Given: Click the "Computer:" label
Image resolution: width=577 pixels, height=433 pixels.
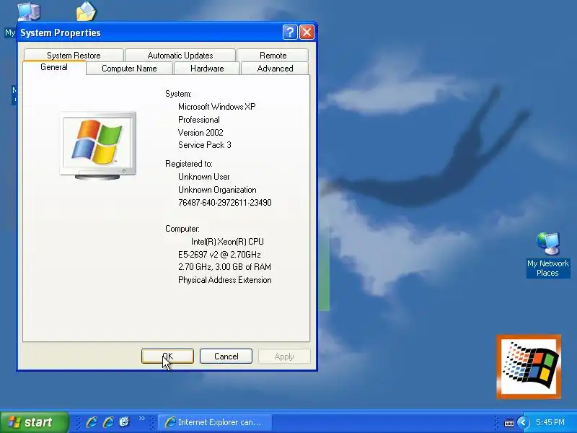Looking at the screenshot, I should pyautogui.click(x=182, y=229).
